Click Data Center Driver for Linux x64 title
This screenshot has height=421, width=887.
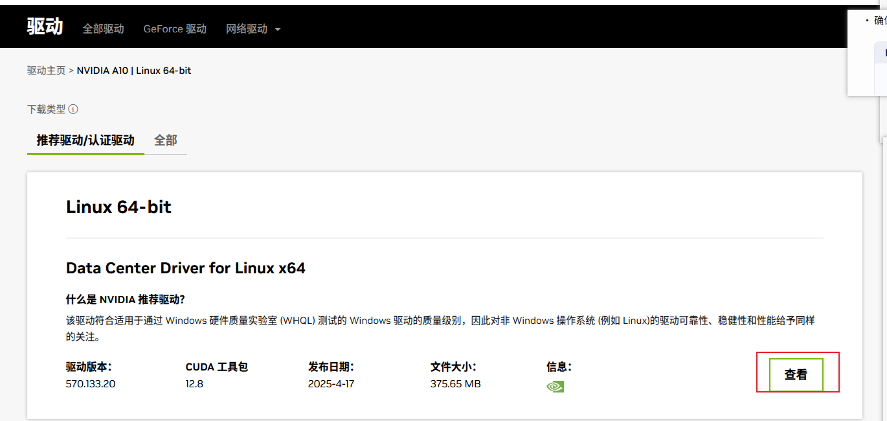tap(186, 267)
